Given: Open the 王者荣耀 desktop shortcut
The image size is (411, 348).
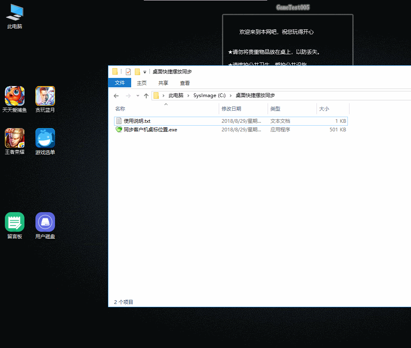Looking at the screenshot, I should pos(15,142).
